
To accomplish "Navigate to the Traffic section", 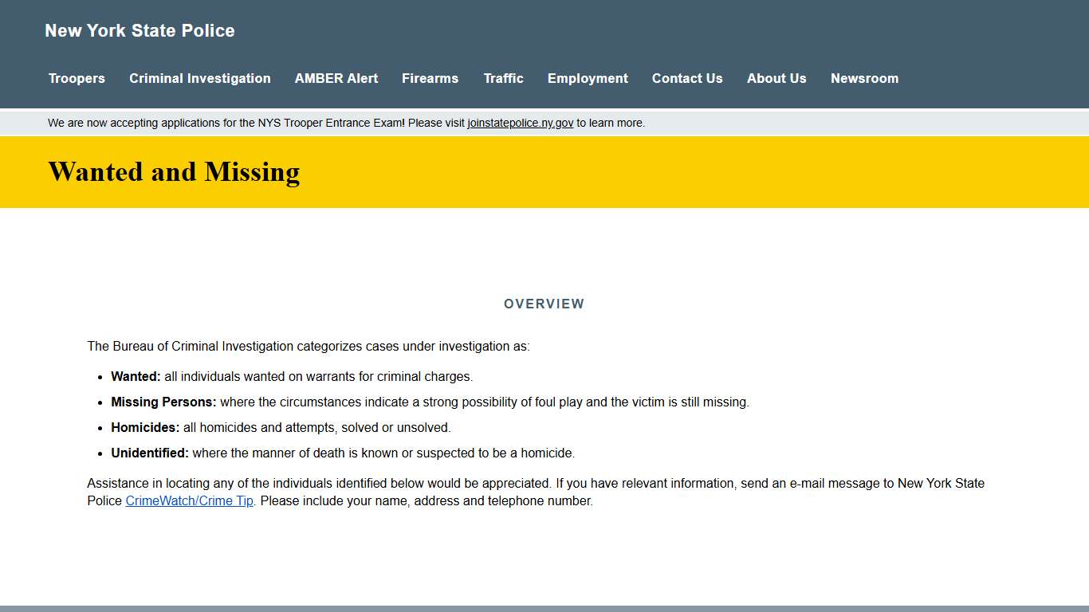I will pos(503,78).
